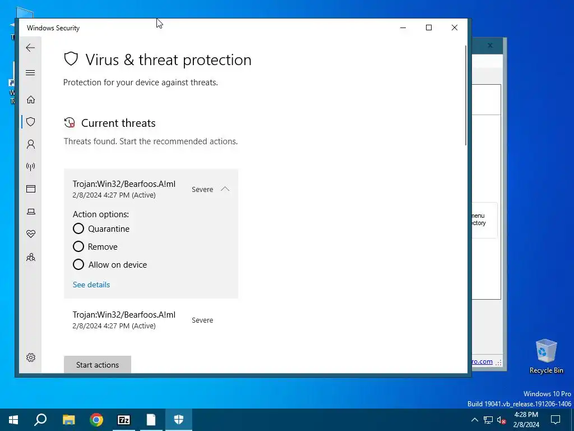Image resolution: width=574 pixels, height=431 pixels.
Task: Open Account protection person icon
Action: pyautogui.click(x=31, y=144)
